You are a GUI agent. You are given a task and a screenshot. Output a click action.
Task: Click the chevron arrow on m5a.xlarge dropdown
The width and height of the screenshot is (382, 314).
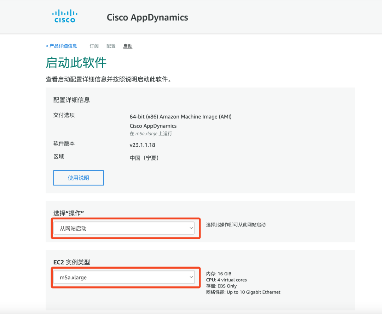pyautogui.click(x=191, y=277)
